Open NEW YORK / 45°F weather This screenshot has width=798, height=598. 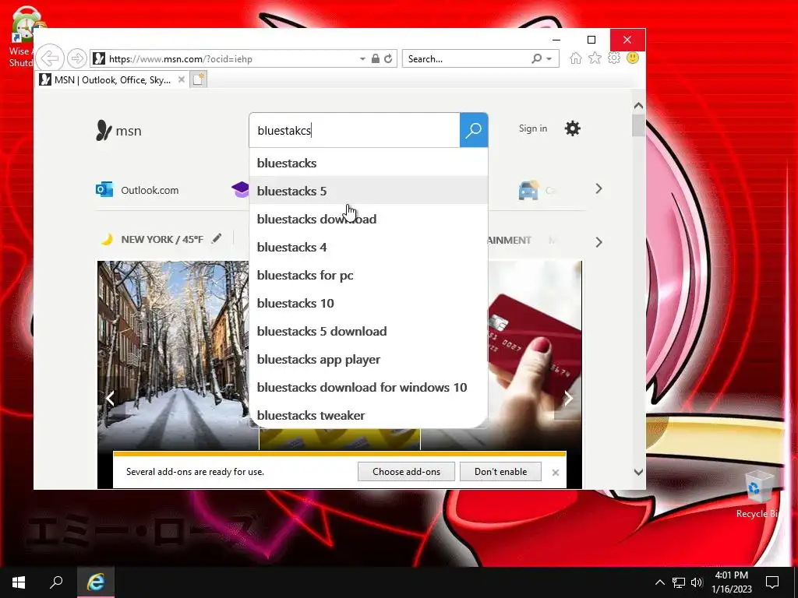[x=162, y=240]
